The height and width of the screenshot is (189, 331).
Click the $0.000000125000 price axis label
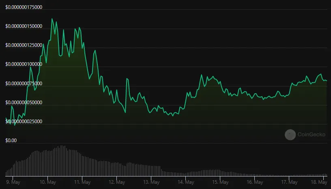(x=24, y=45)
